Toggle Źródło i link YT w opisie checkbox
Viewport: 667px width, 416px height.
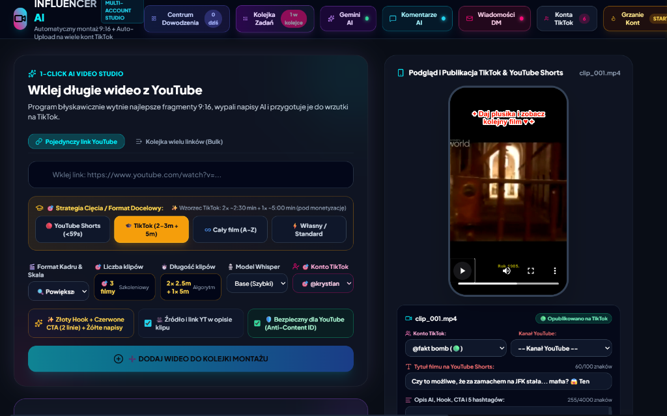148,324
